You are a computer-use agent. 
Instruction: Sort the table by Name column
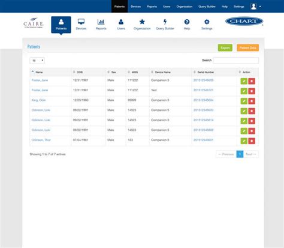50,72
